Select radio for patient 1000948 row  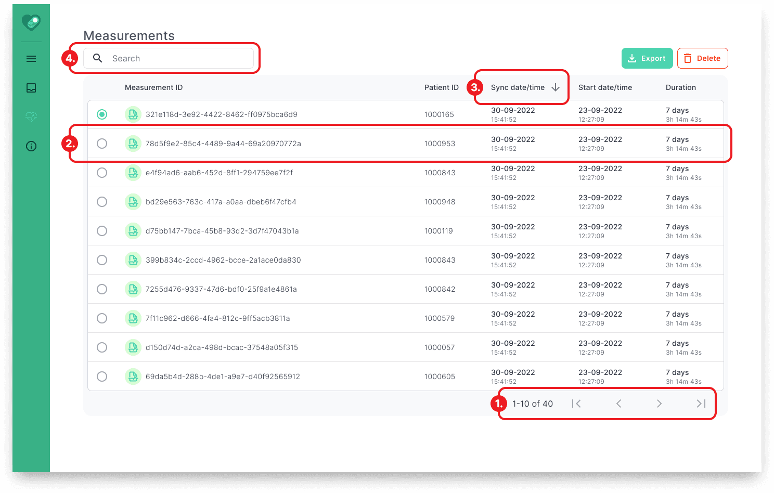(x=102, y=202)
